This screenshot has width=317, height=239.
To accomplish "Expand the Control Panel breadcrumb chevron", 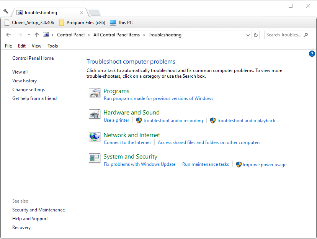I will pyautogui.click(x=53, y=35).
